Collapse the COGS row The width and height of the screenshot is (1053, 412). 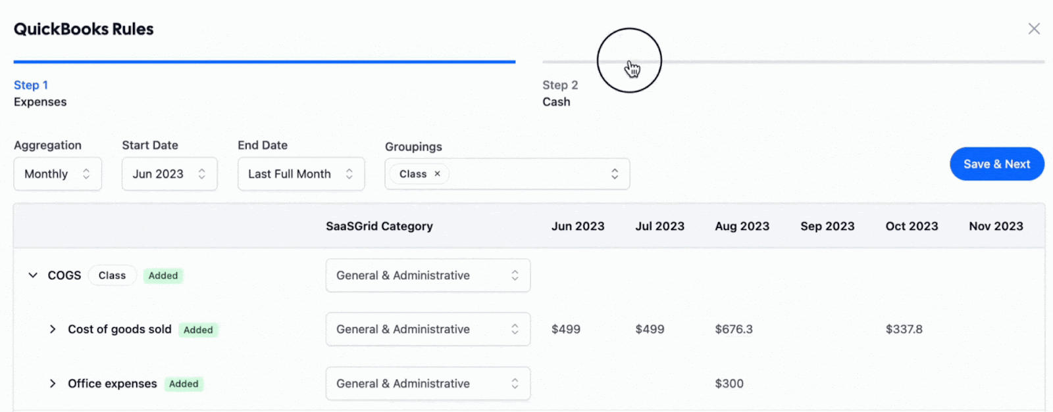[33, 275]
